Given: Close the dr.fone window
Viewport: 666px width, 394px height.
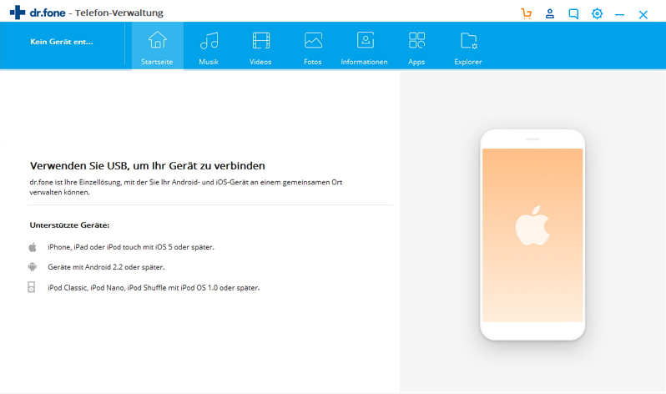Looking at the screenshot, I should (x=643, y=15).
